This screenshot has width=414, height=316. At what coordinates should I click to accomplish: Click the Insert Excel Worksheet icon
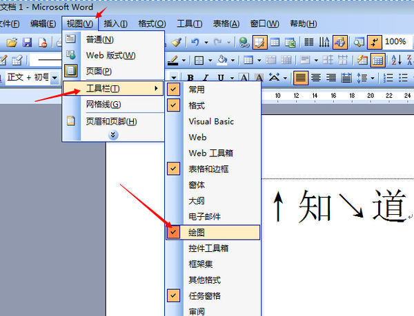point(290,43)
